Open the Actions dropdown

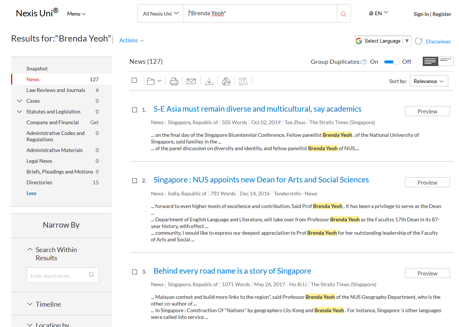pos(131,40)
